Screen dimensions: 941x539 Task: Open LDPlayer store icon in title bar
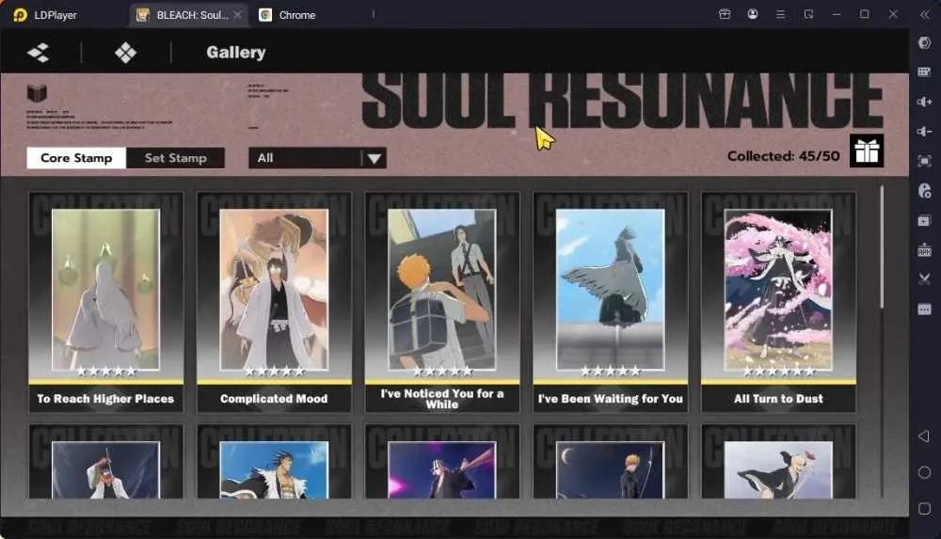tap(725, 14)
